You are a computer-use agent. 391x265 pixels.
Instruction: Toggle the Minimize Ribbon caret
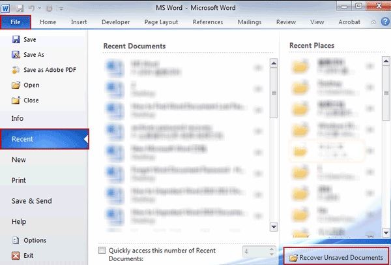pos(373,22)
